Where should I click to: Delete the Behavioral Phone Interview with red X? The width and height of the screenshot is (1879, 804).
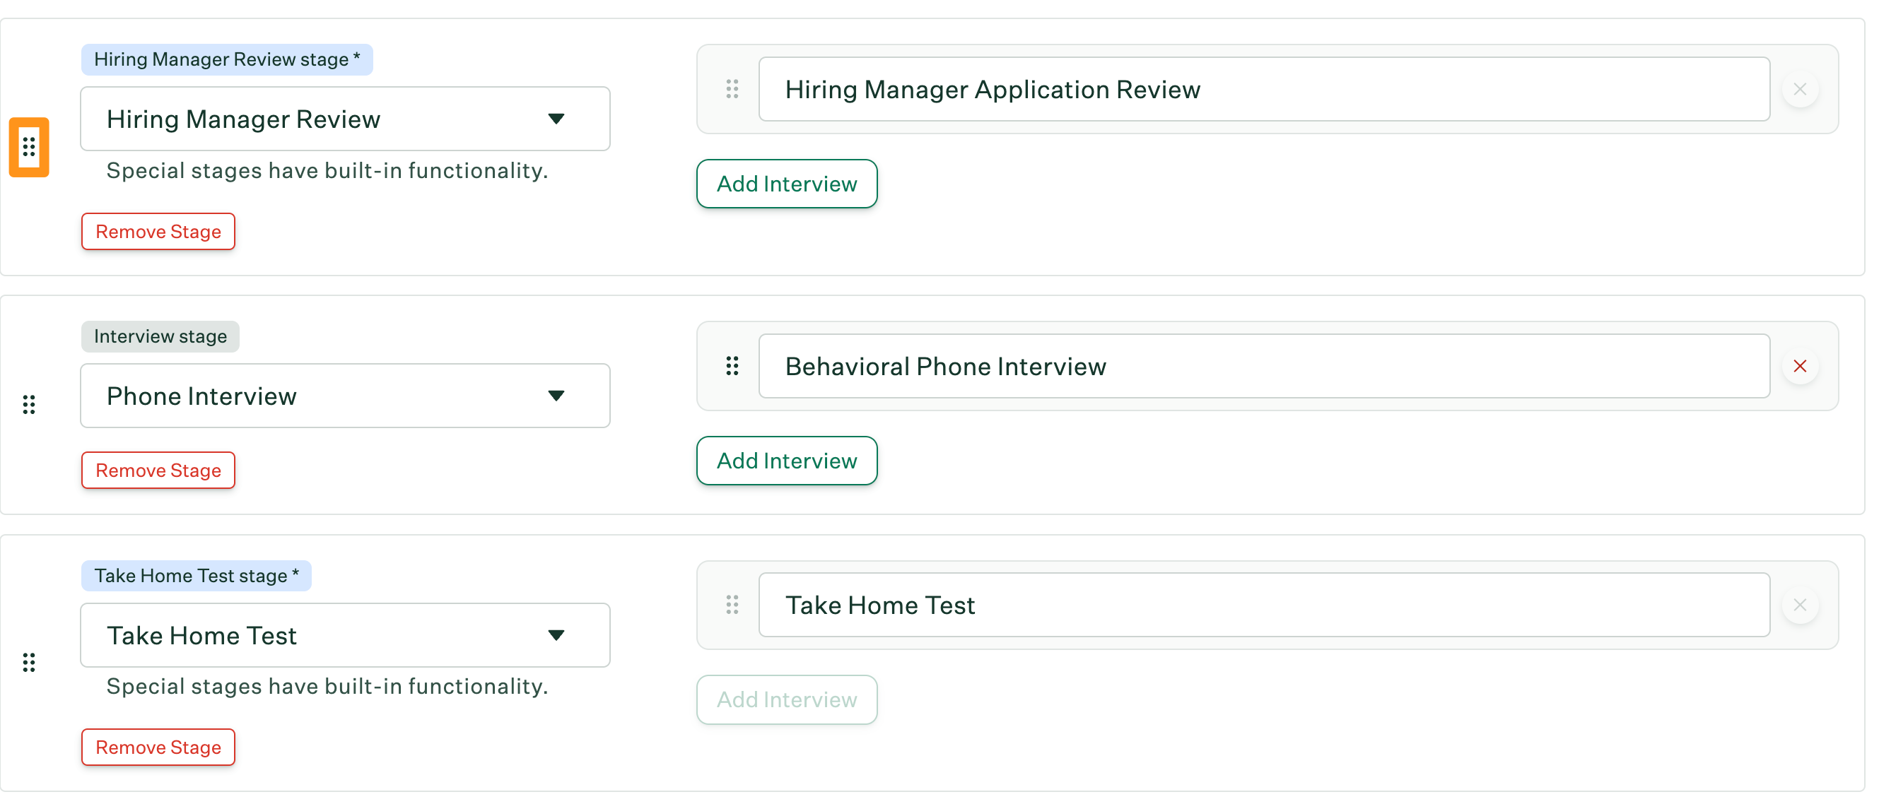tap(1800, 366)
